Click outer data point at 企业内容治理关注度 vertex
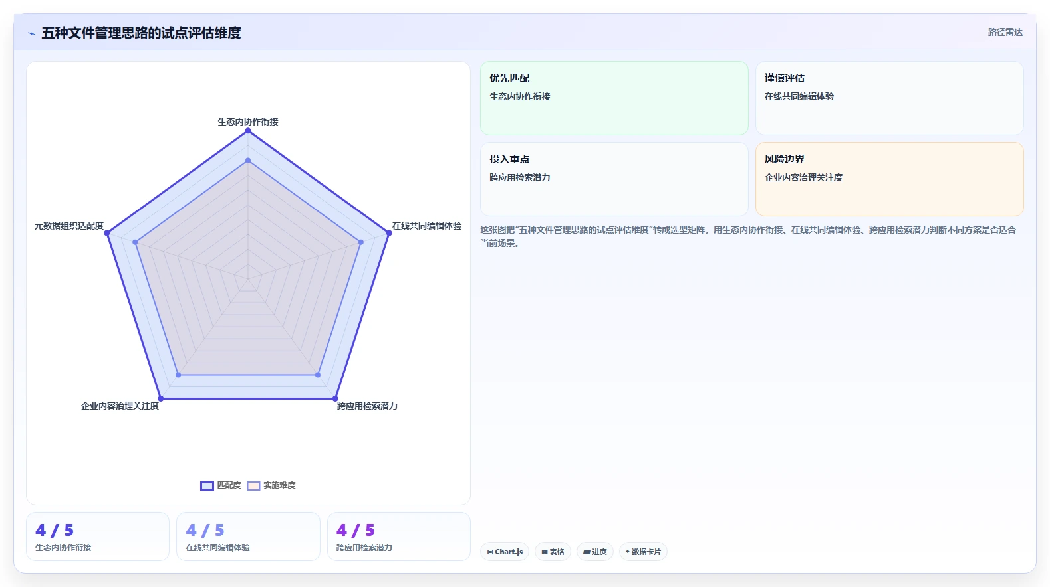This screenshot has height=587, width=1050. pos(161,398)
